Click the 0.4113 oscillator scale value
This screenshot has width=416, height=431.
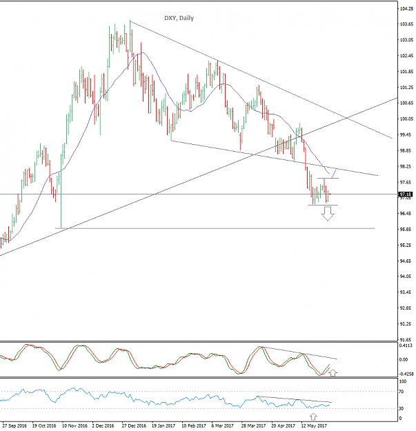[406, 345]
